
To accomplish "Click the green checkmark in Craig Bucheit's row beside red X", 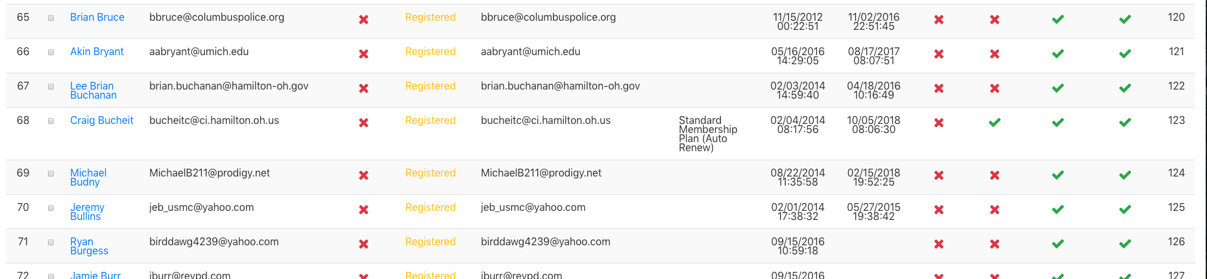I will [994, 123].
